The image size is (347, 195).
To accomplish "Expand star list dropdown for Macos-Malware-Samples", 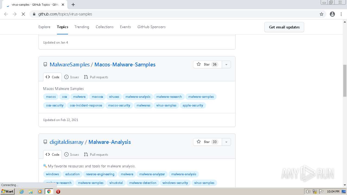I will 226,64.
